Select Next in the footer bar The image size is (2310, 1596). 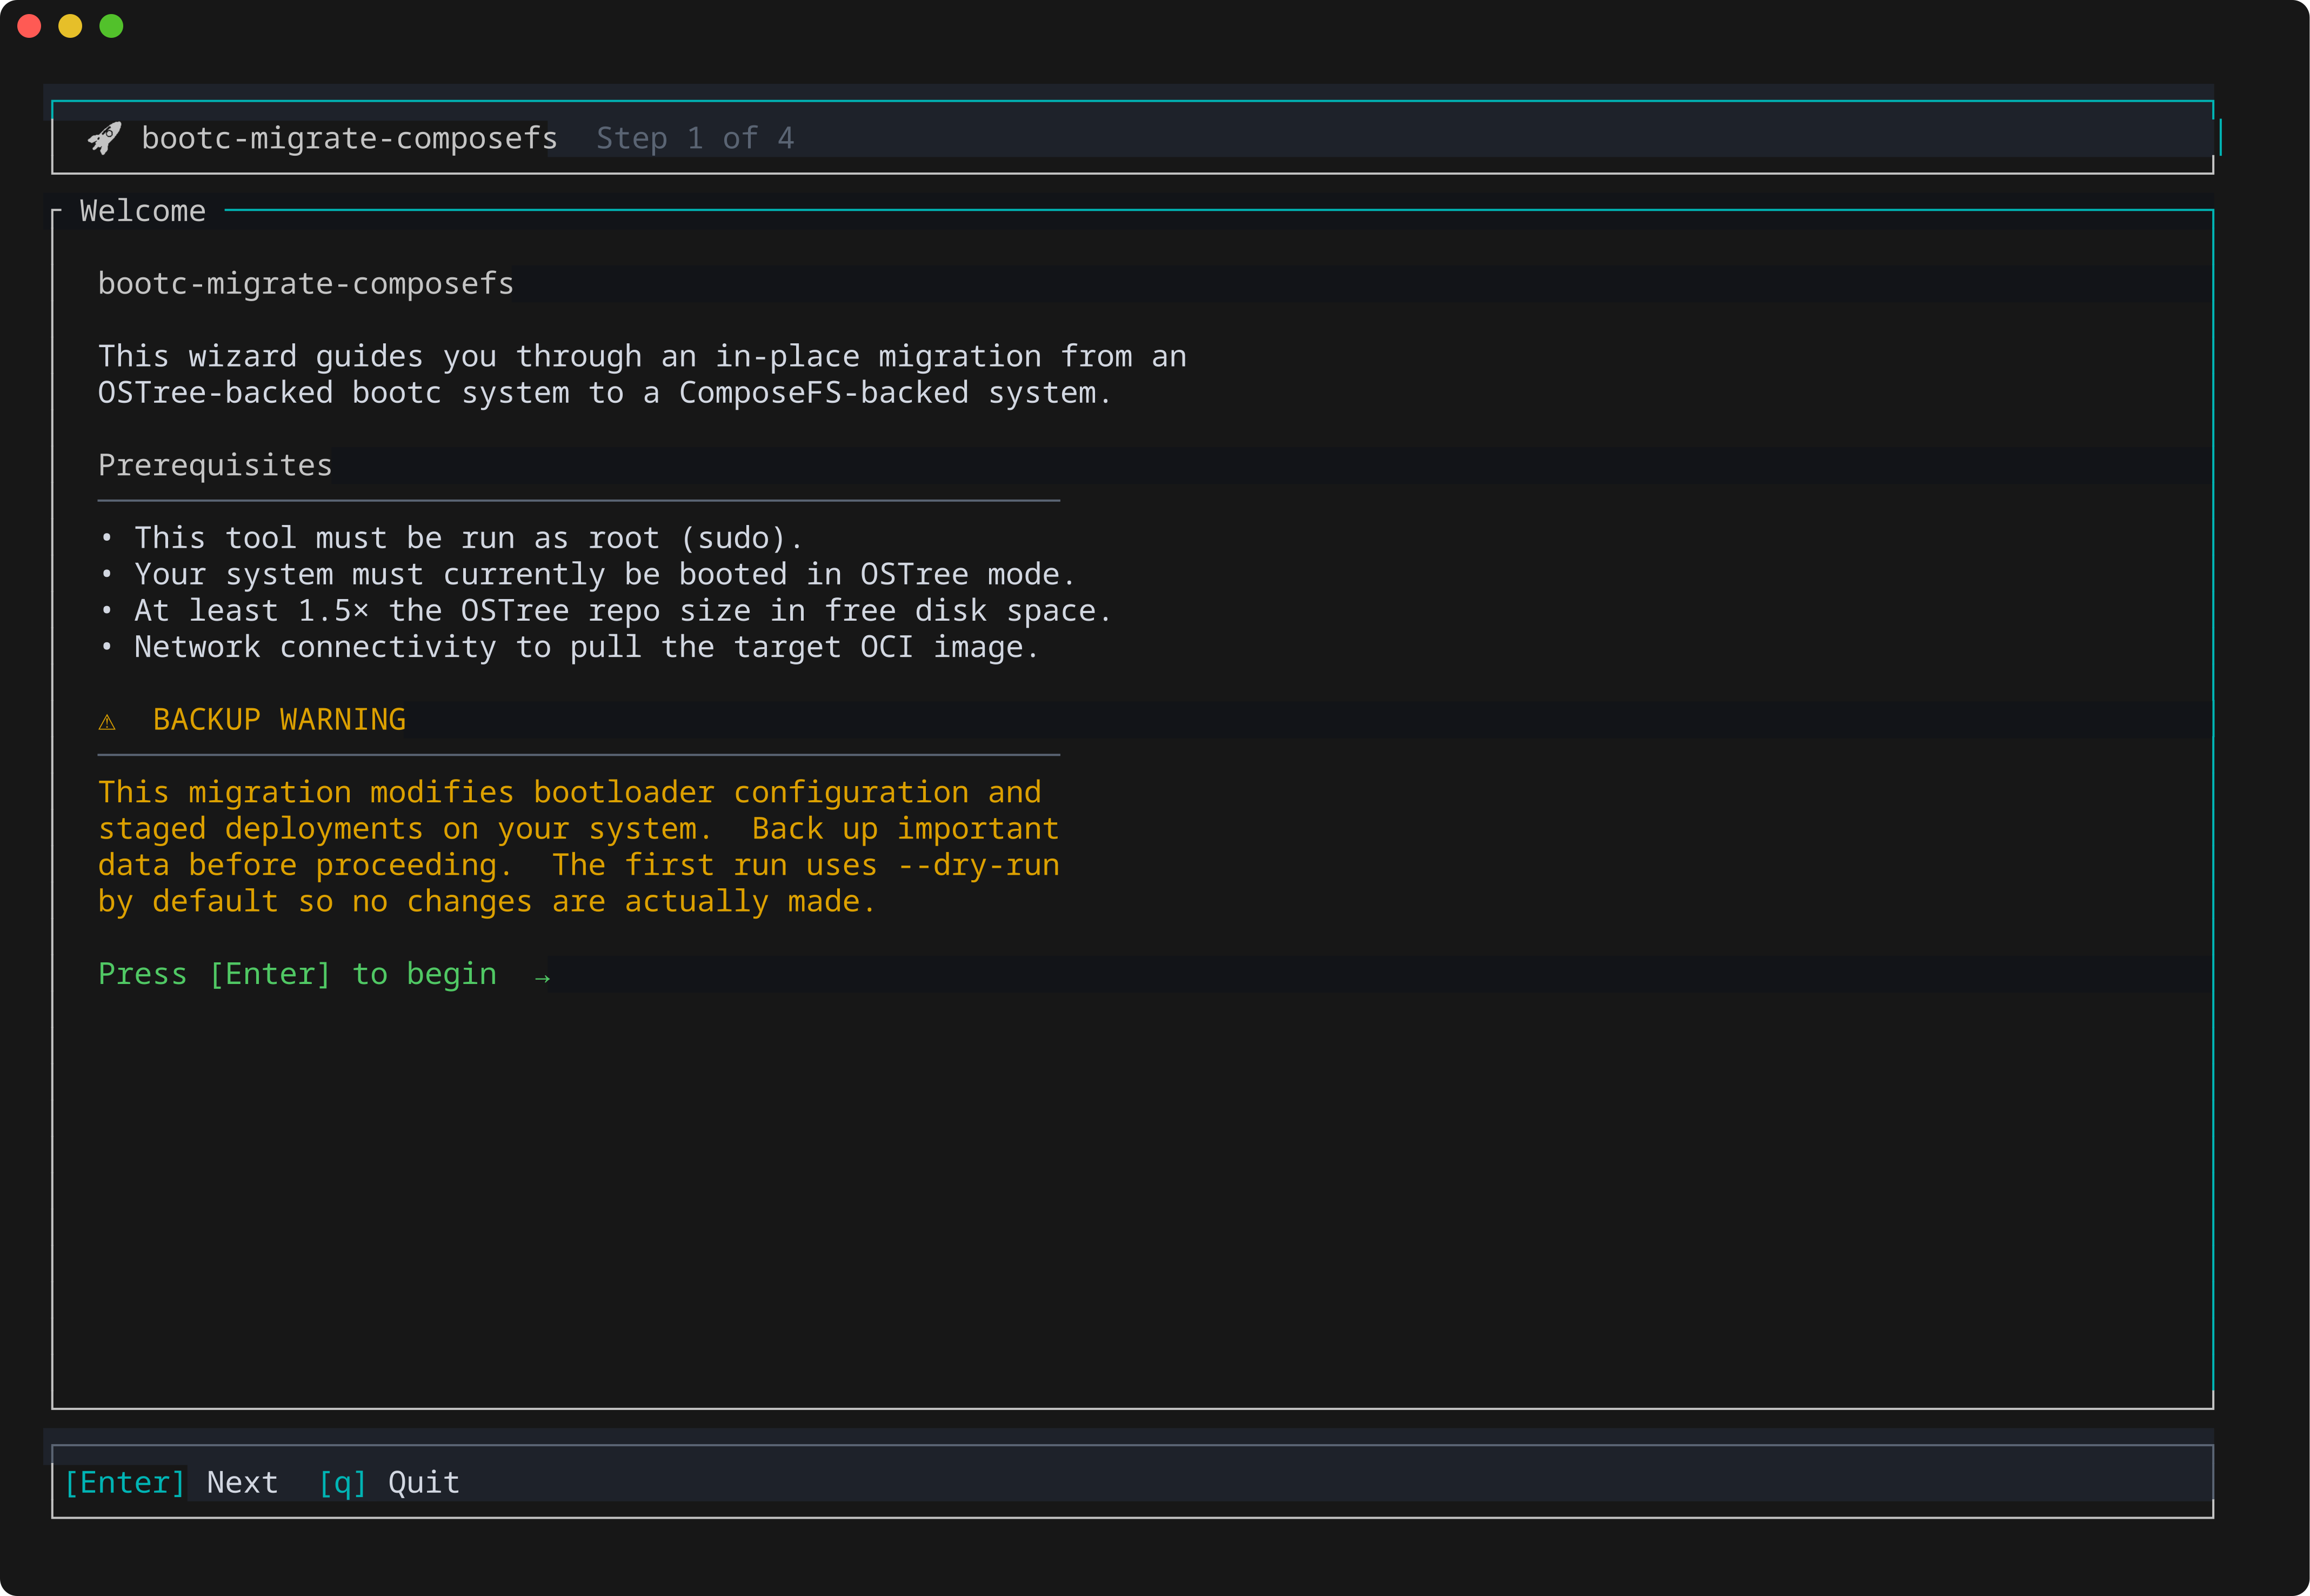(x=242, y=1482)
